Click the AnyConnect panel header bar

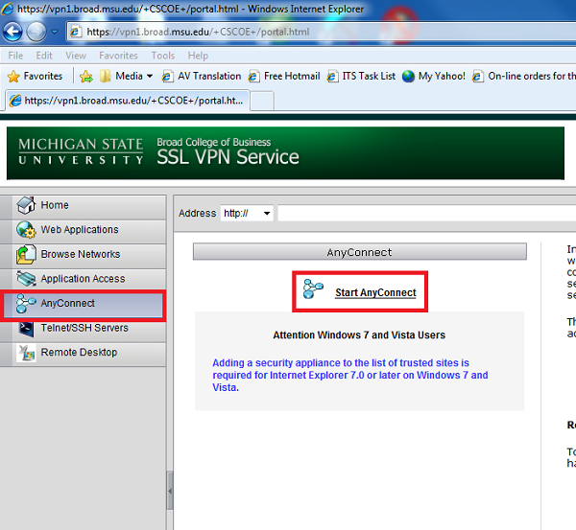tap(360, 252)
